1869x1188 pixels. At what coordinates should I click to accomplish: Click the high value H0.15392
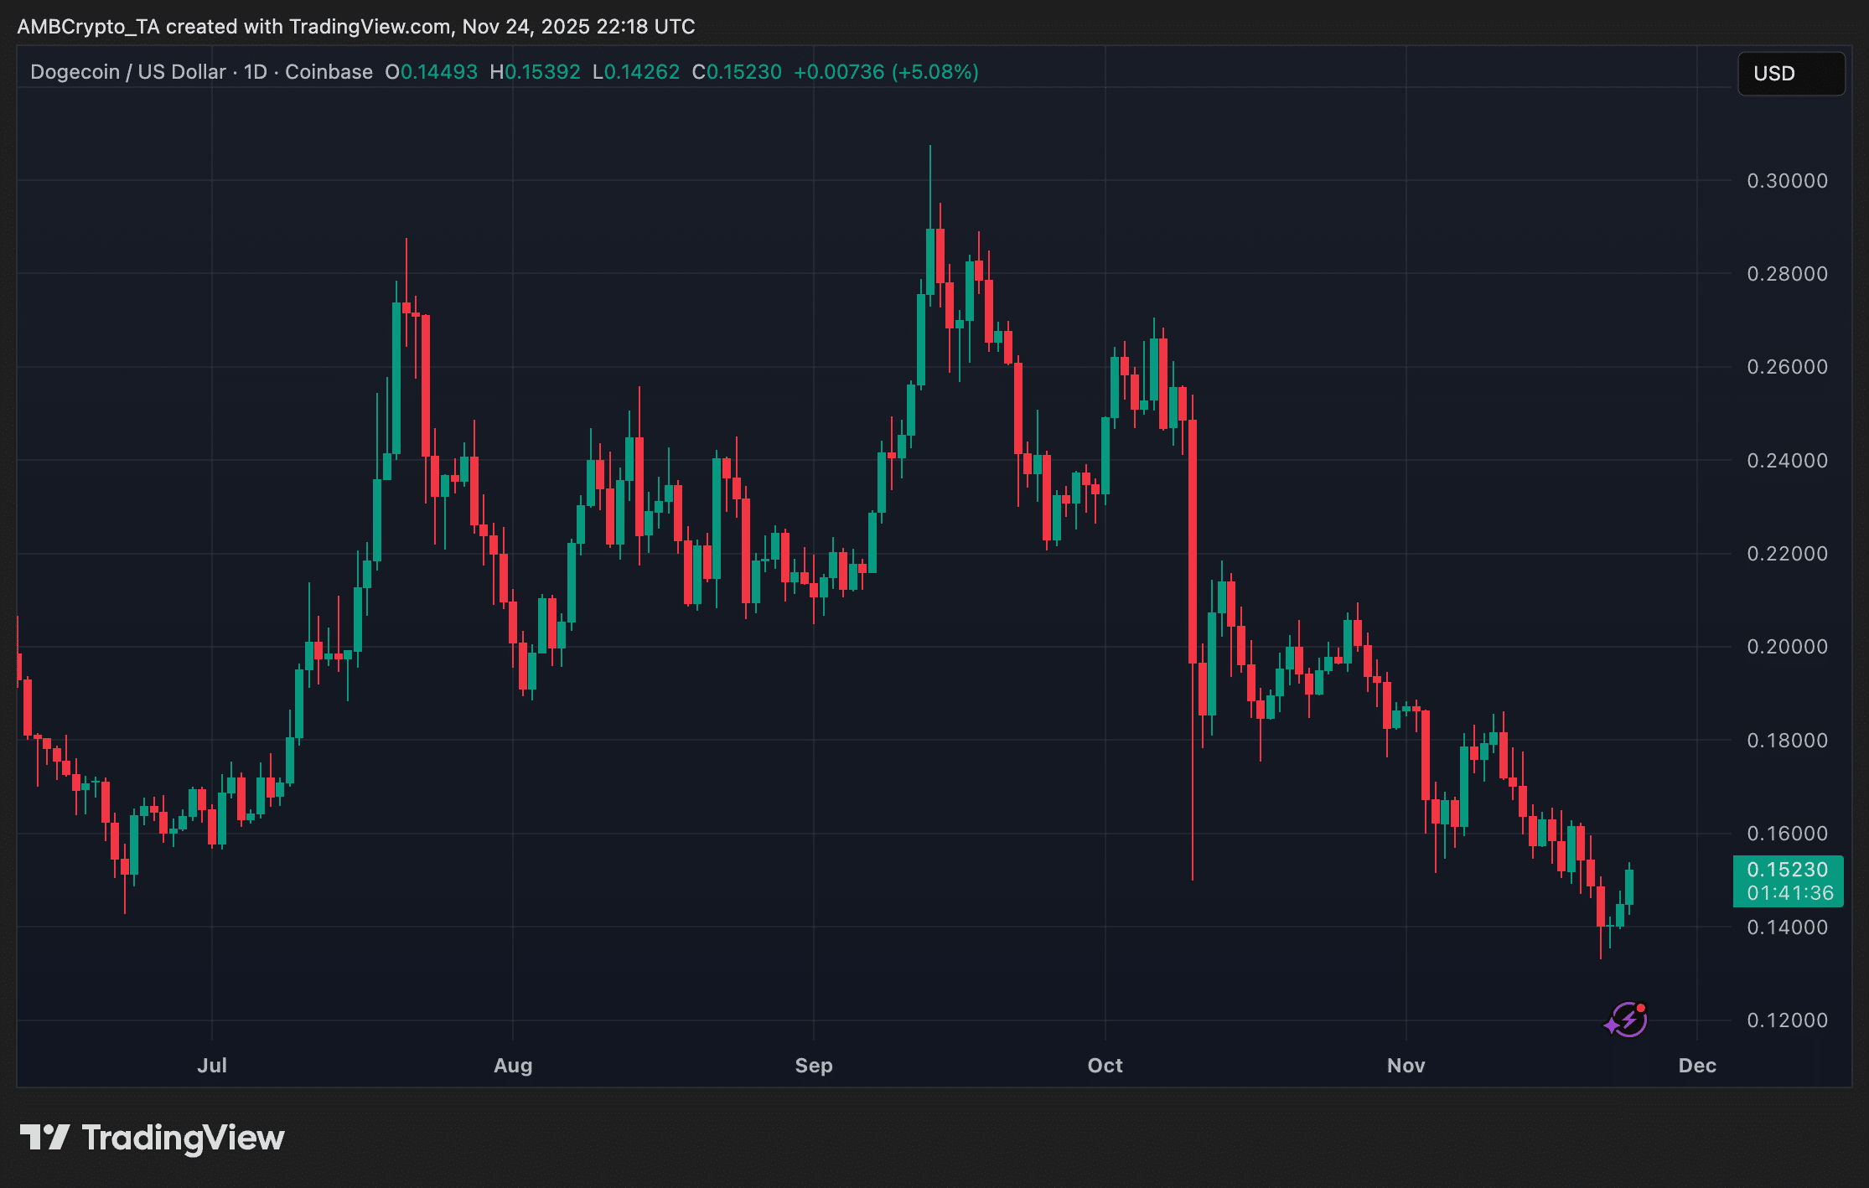pyautogui.click(x=535, y=72)
